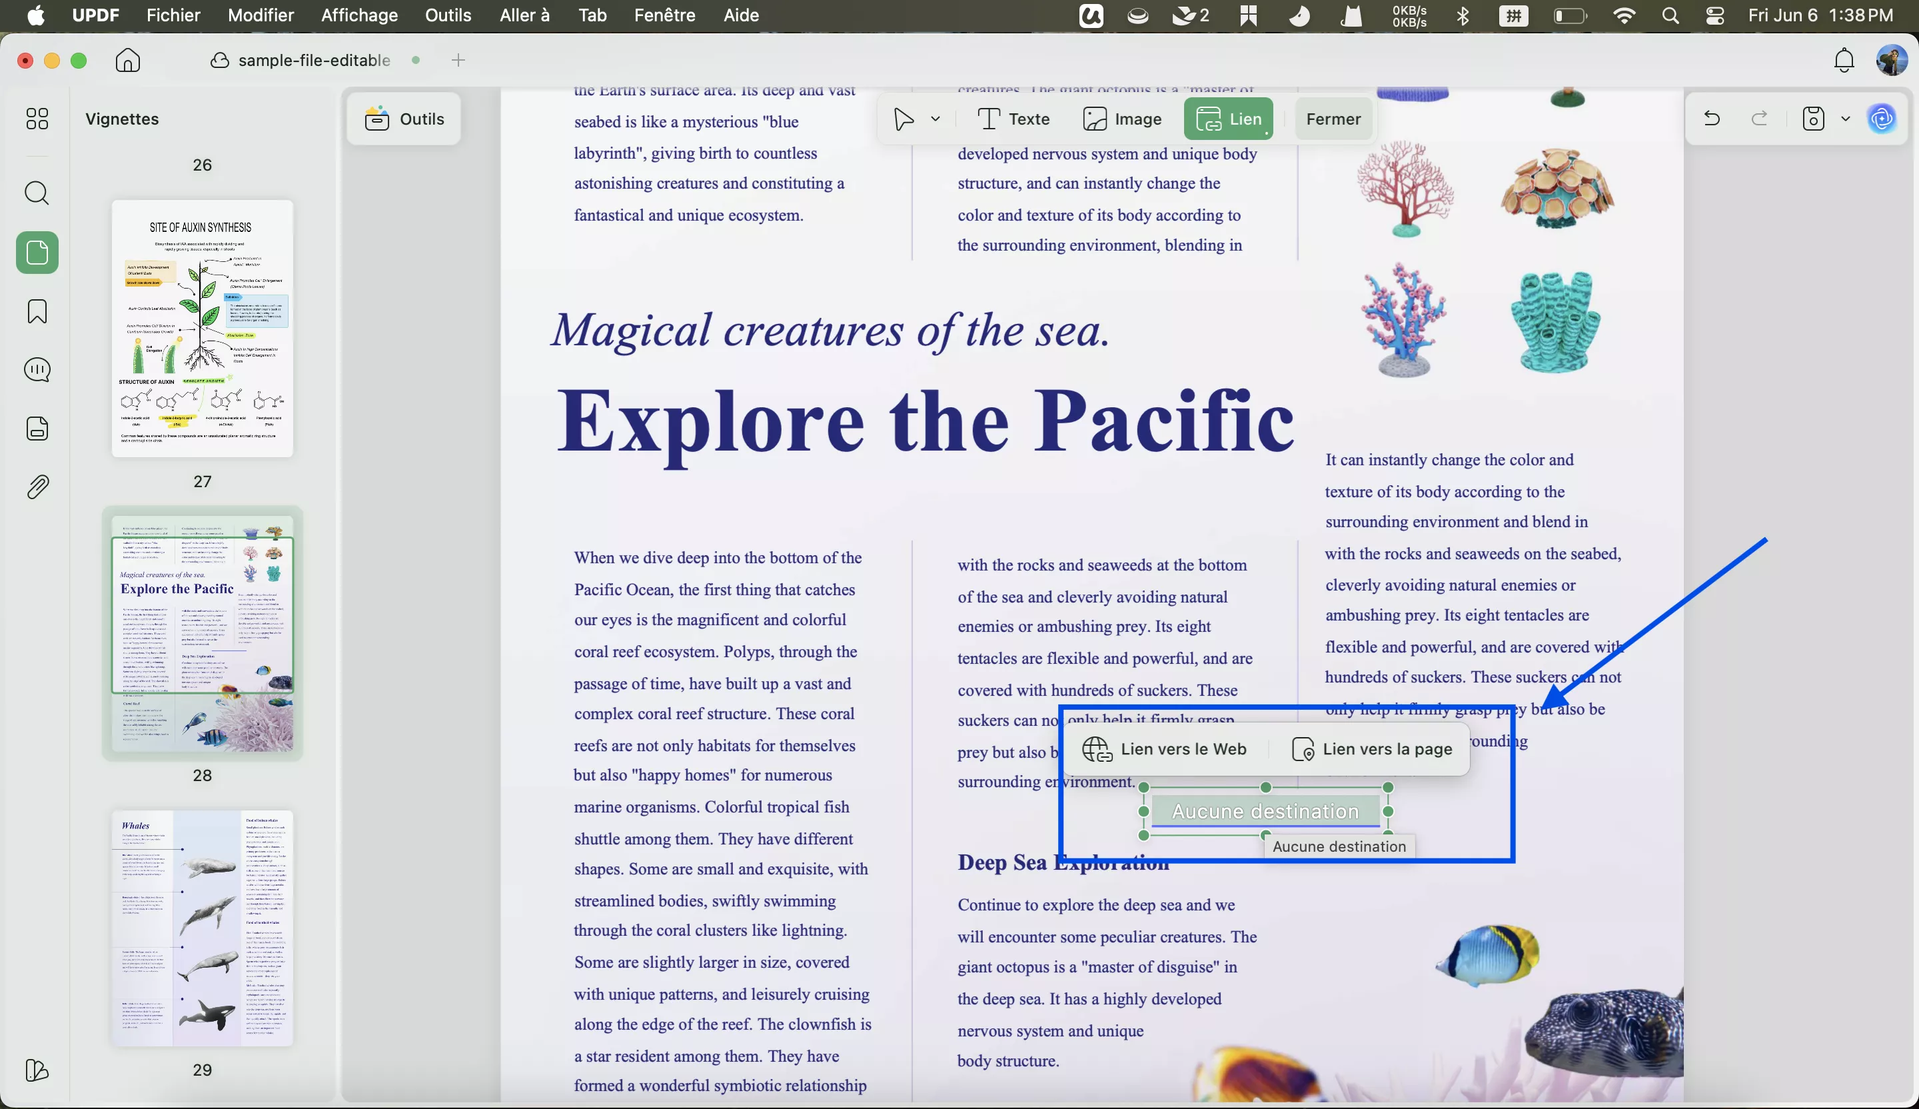Open the thumbnails grid view icon in sidebar
Image resolution: width=1919 pixels, height=1109 pixels.
[x=37, y=119]
